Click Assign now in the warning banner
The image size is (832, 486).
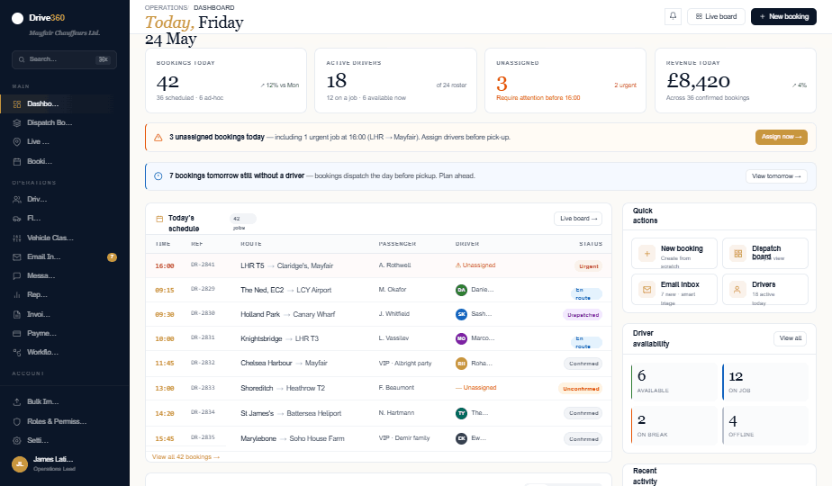pyautogui.click(x=781, y=137)
